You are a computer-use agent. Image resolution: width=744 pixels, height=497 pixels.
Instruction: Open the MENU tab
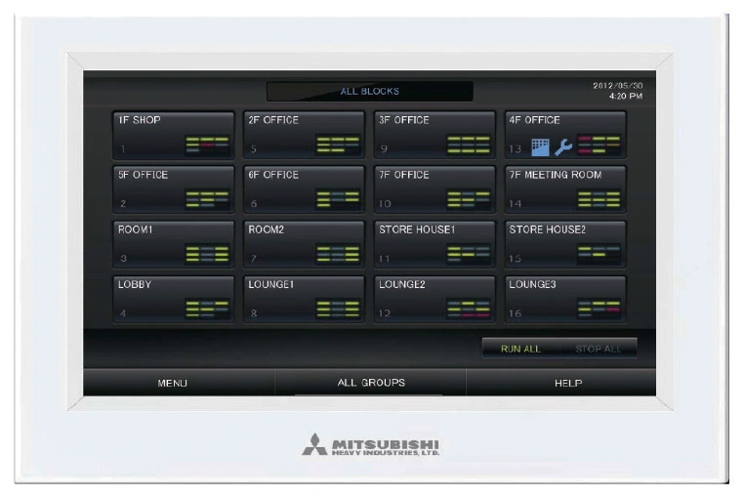click(179, 383)
